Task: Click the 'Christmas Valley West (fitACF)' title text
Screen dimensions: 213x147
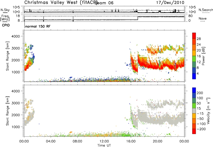Action: (x=61, y=2)
